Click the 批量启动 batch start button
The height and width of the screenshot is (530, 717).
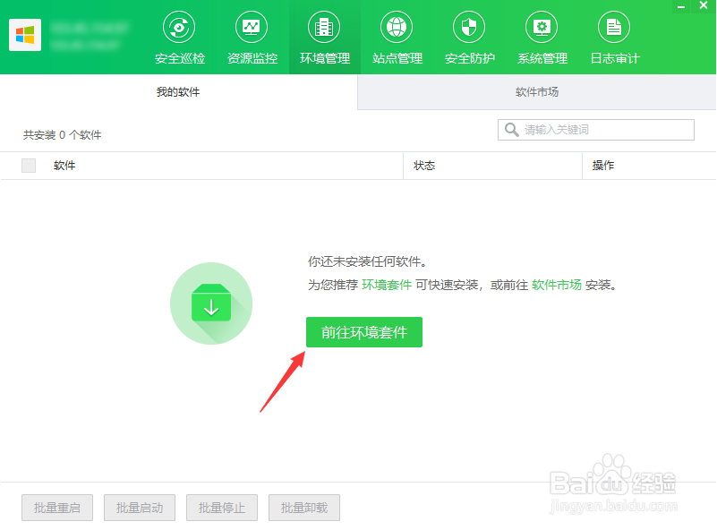point(139,508)
